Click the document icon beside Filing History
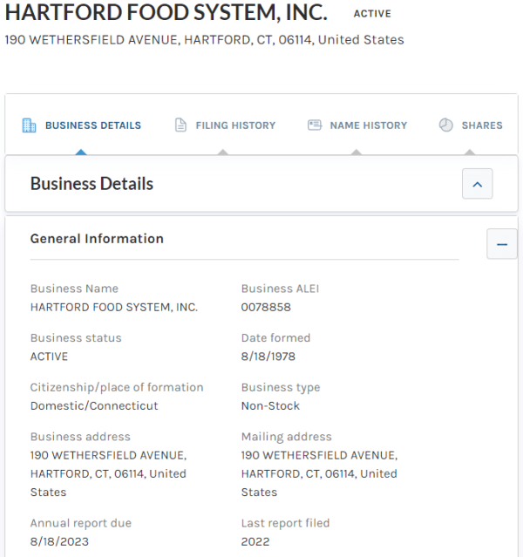Viewport: 523px width, 557px height. [x=181, y=126]
